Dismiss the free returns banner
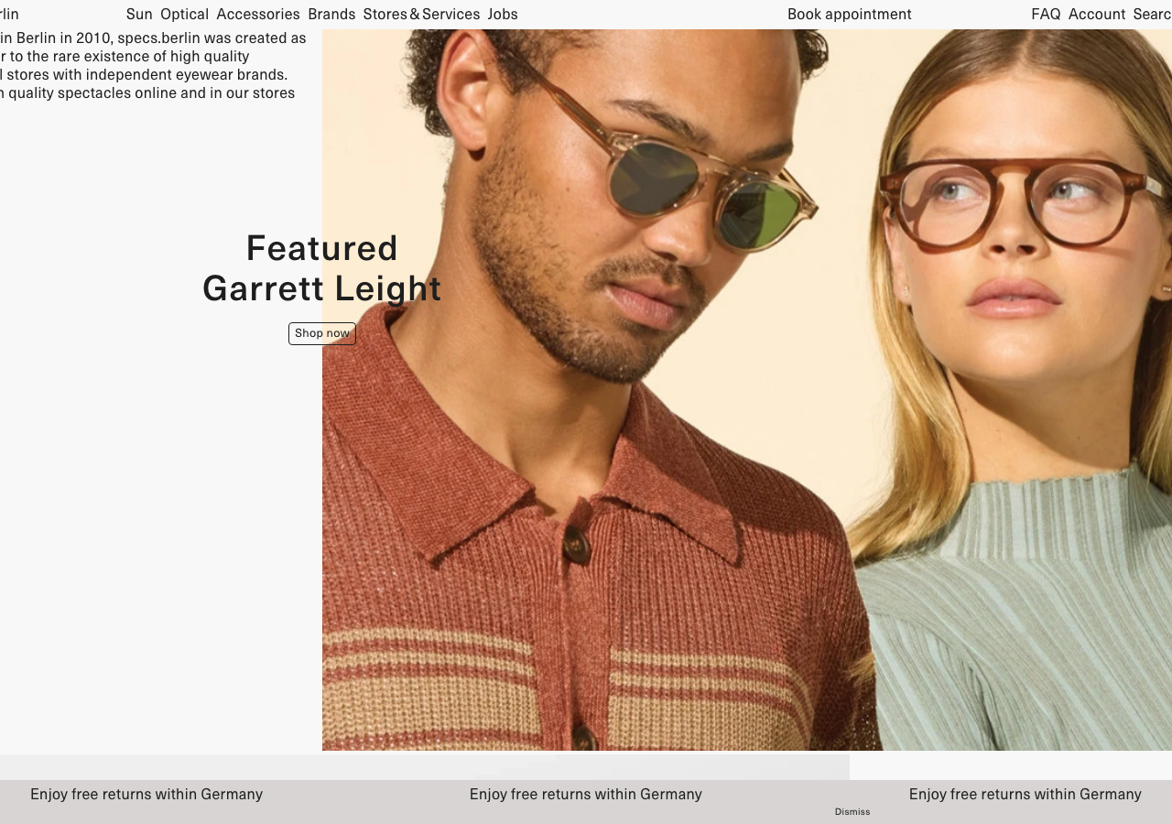This screenshot has height=824, width=1172. tap(852, 812)
